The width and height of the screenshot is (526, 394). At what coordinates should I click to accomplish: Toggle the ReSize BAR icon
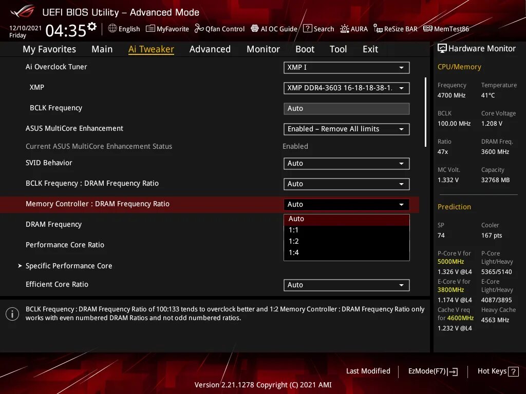[x=378, y=29]
